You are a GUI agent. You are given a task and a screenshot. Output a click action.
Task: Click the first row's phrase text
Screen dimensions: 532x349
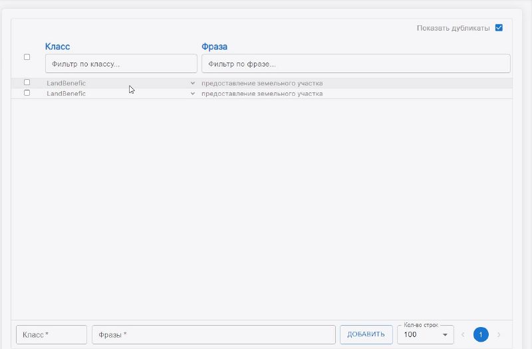tap(262, 83)
